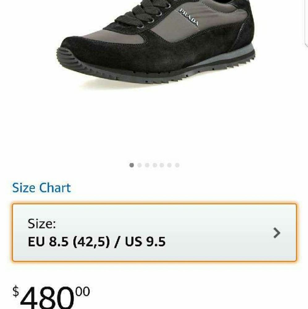Select the third carousel pagination dot

tap(147, 165)
